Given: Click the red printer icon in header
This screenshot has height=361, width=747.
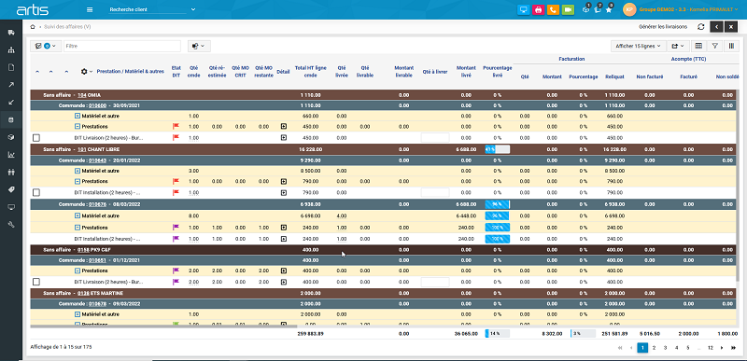Looking at the screenshot, I should (538, 9).
